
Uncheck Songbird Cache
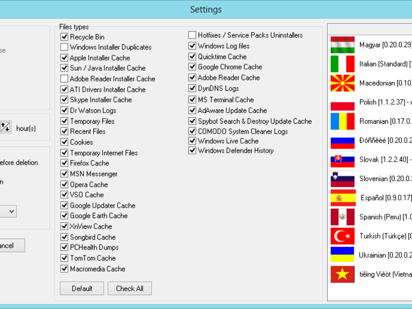[x=64, y=237]
